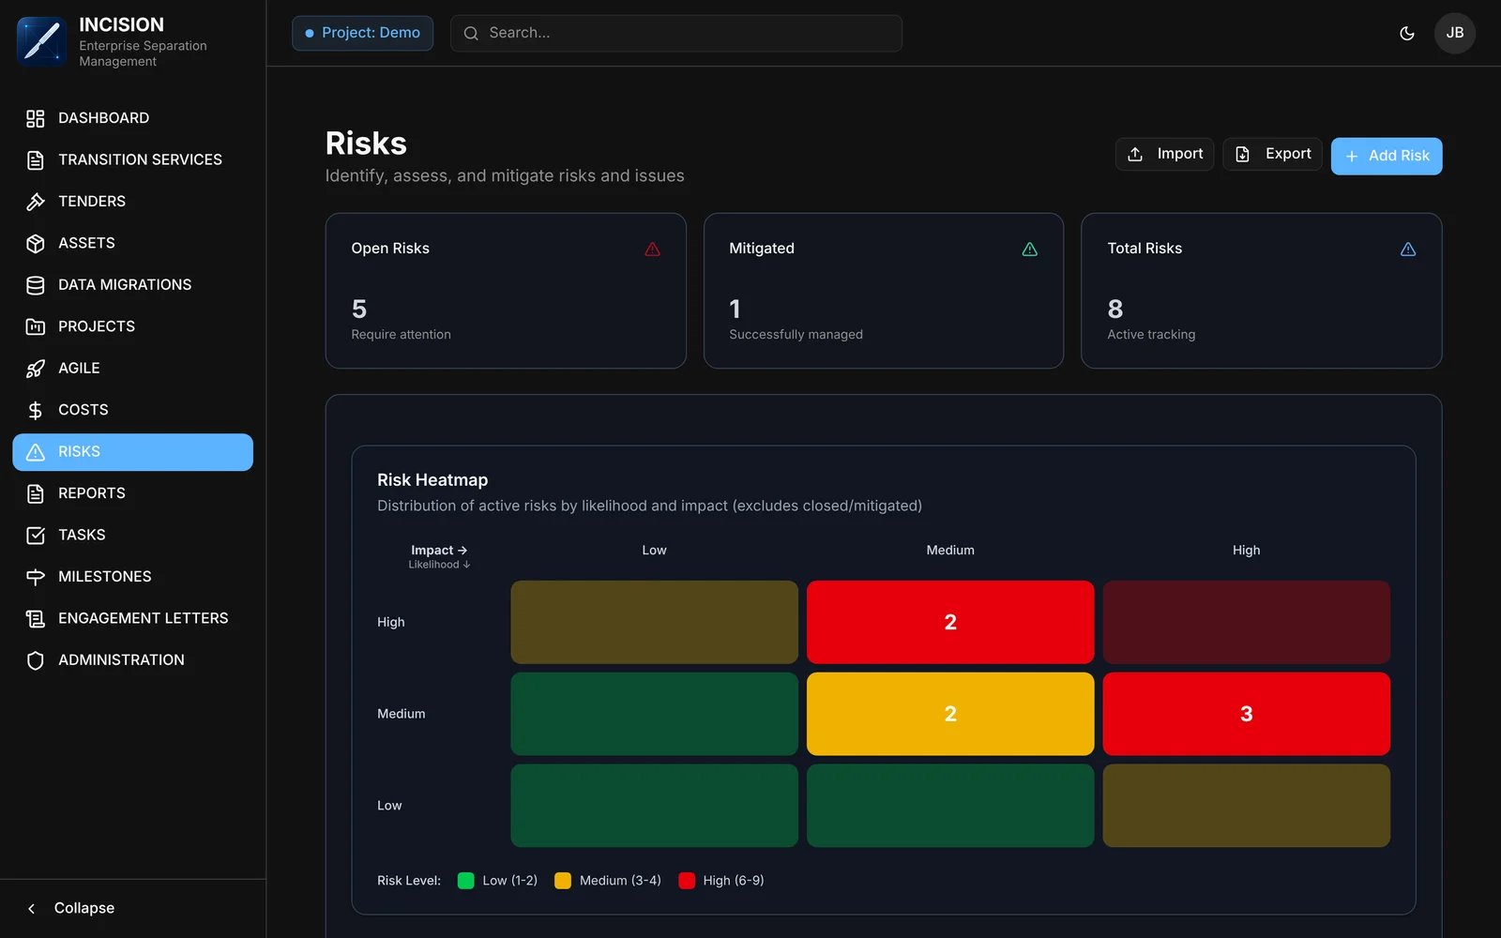Go to the Dashboard page label

(103, 118)
